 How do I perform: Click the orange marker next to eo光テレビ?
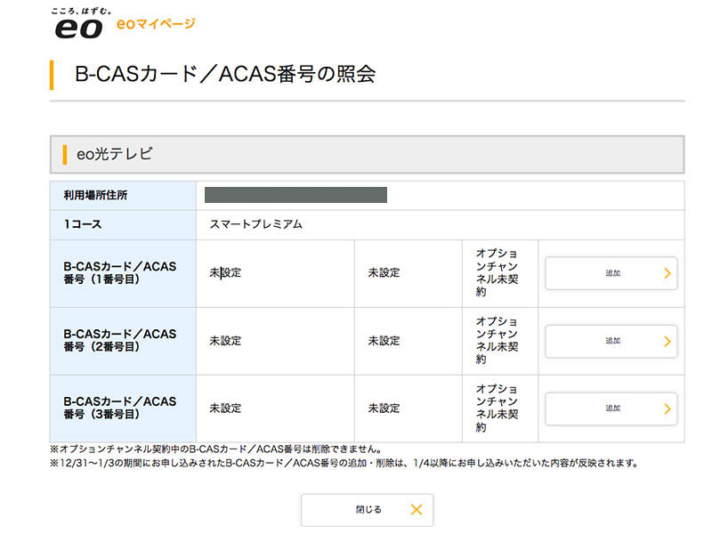(64, 153)
